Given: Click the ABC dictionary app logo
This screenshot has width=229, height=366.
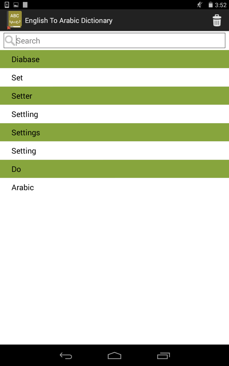Looking at the screenshot, I should pos(15,20).
